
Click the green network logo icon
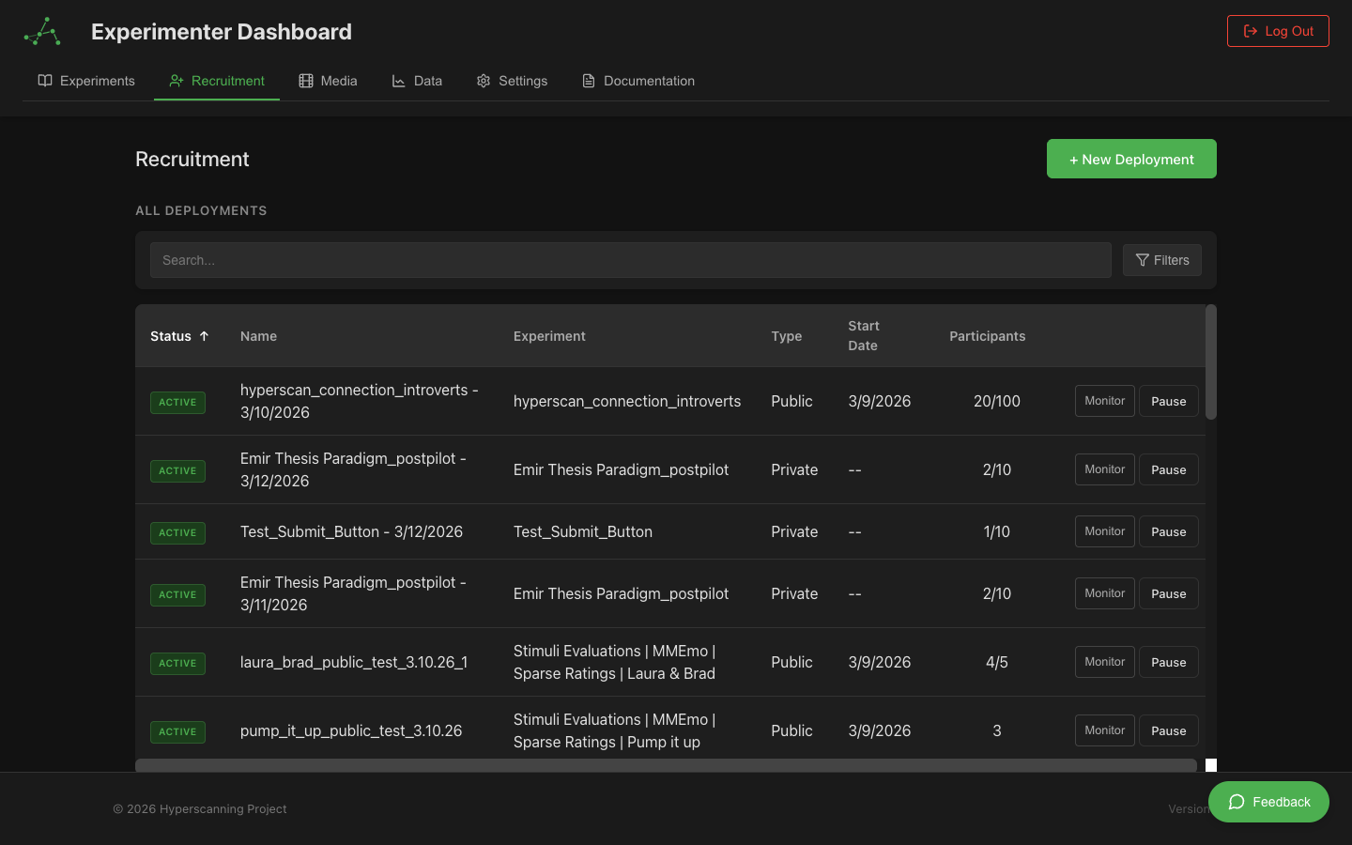click(40, 31)
